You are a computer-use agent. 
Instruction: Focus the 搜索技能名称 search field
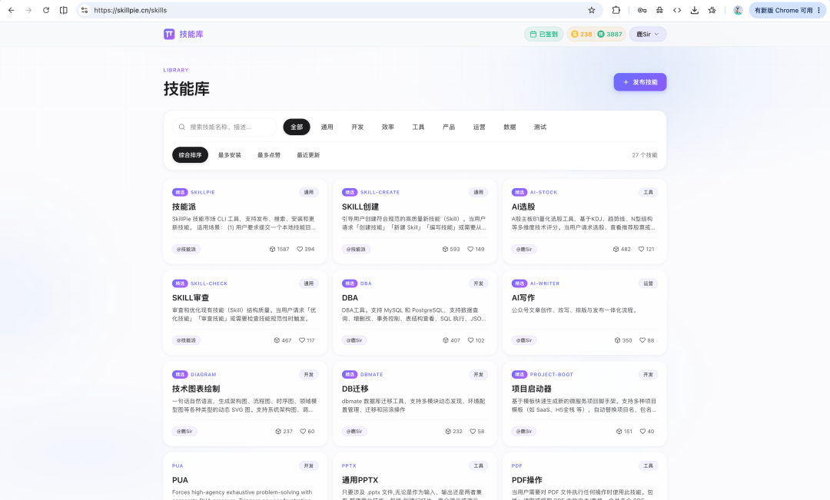(x=224, y=127)
